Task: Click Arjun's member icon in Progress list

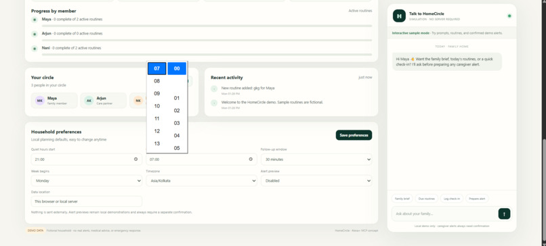Action: click(35, 34)
